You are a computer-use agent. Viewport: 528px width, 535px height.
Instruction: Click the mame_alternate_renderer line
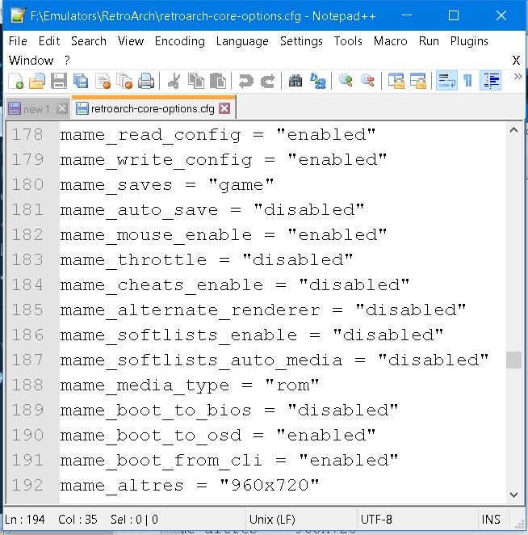coord(263,310)
